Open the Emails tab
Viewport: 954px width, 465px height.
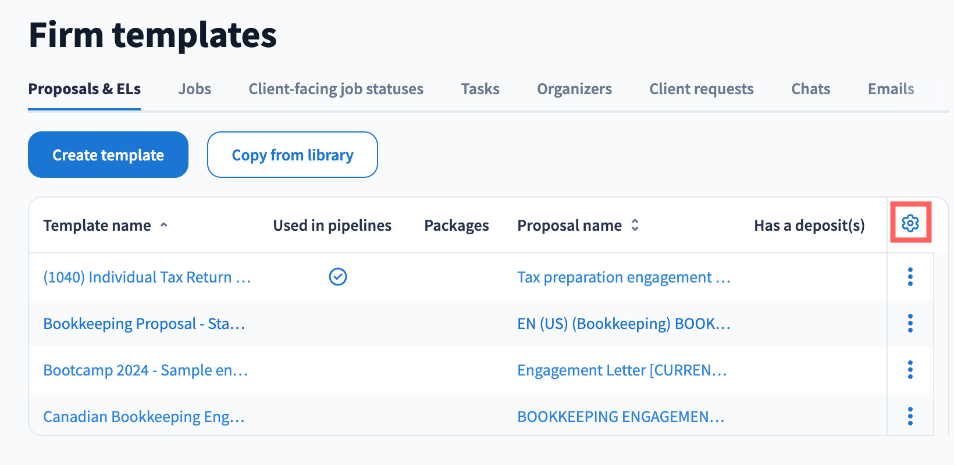coord(891,89)
